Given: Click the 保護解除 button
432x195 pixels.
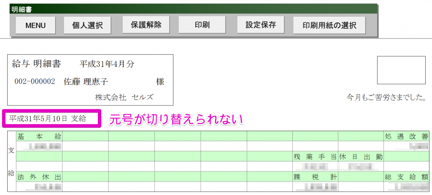Looking at the screenshot, I should tap(146, 25).
